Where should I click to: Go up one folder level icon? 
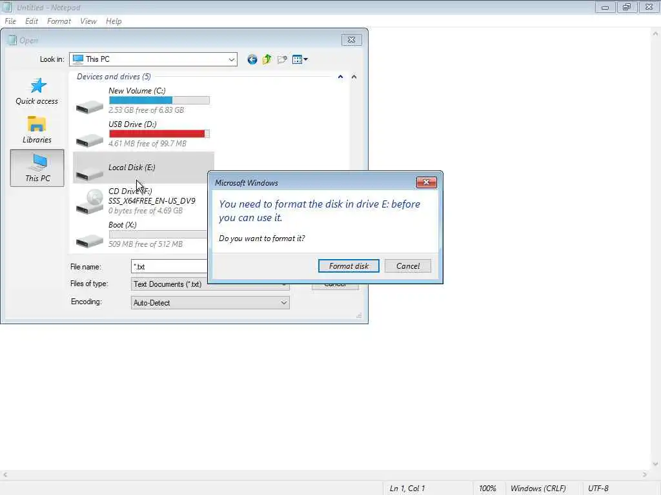[x=267, y=59]
